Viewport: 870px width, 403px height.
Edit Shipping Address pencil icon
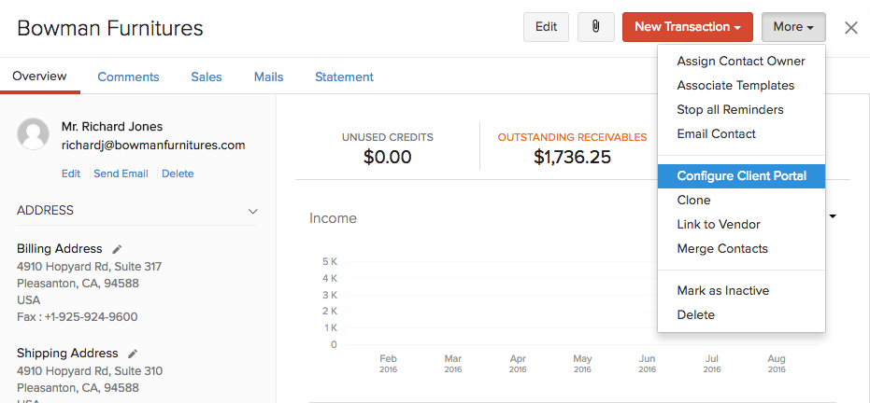[133, 354]
